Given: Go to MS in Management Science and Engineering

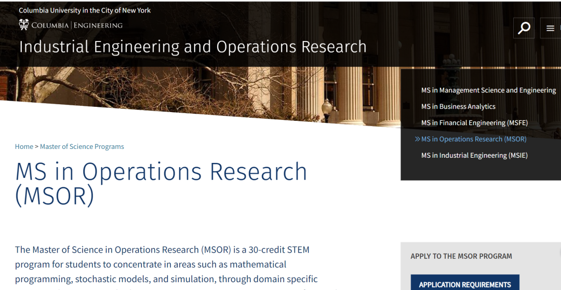Looking at the screenshot, I should [x=488, y=90].
